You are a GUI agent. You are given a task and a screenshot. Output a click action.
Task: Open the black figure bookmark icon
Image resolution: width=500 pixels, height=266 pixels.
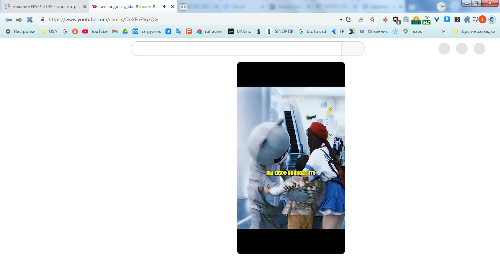coord(259,31)
